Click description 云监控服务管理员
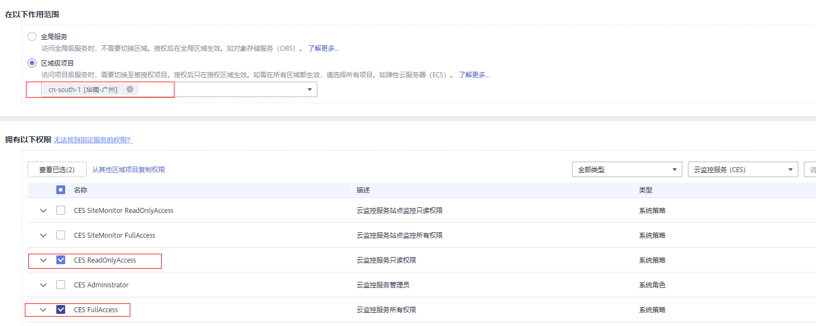 (x=383, y=285)
